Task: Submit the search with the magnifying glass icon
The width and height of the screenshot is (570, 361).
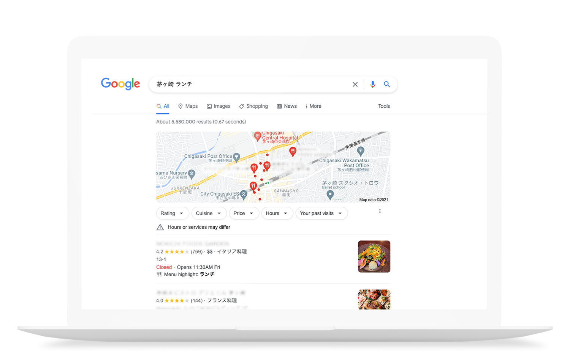Action: [387, 84]
